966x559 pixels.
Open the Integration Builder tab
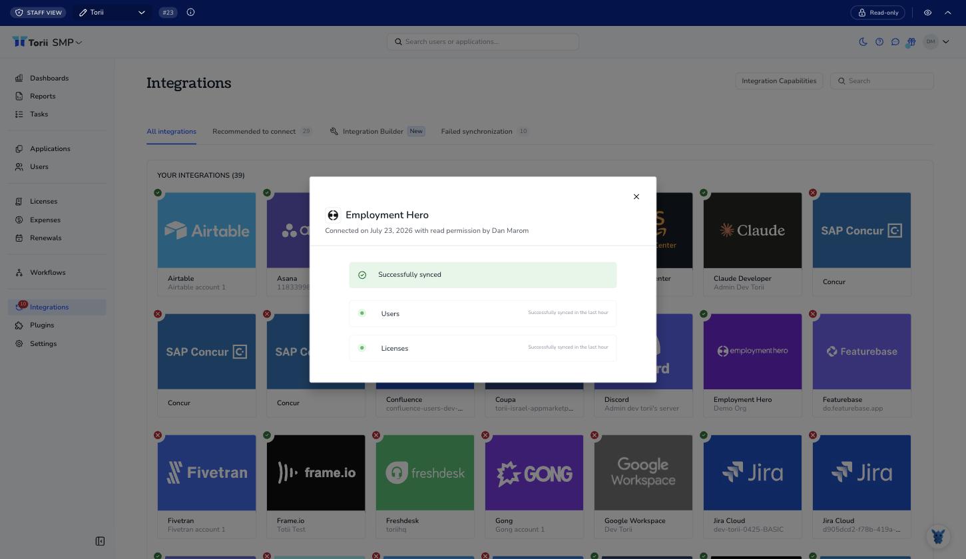[377, 131]
